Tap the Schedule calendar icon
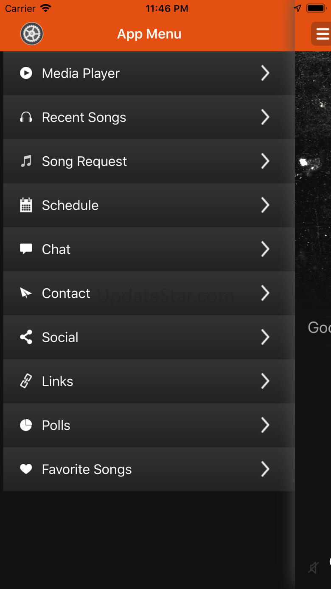Image resolution: width=331 pixels, height=589 pixels. [x=26, y=205]
